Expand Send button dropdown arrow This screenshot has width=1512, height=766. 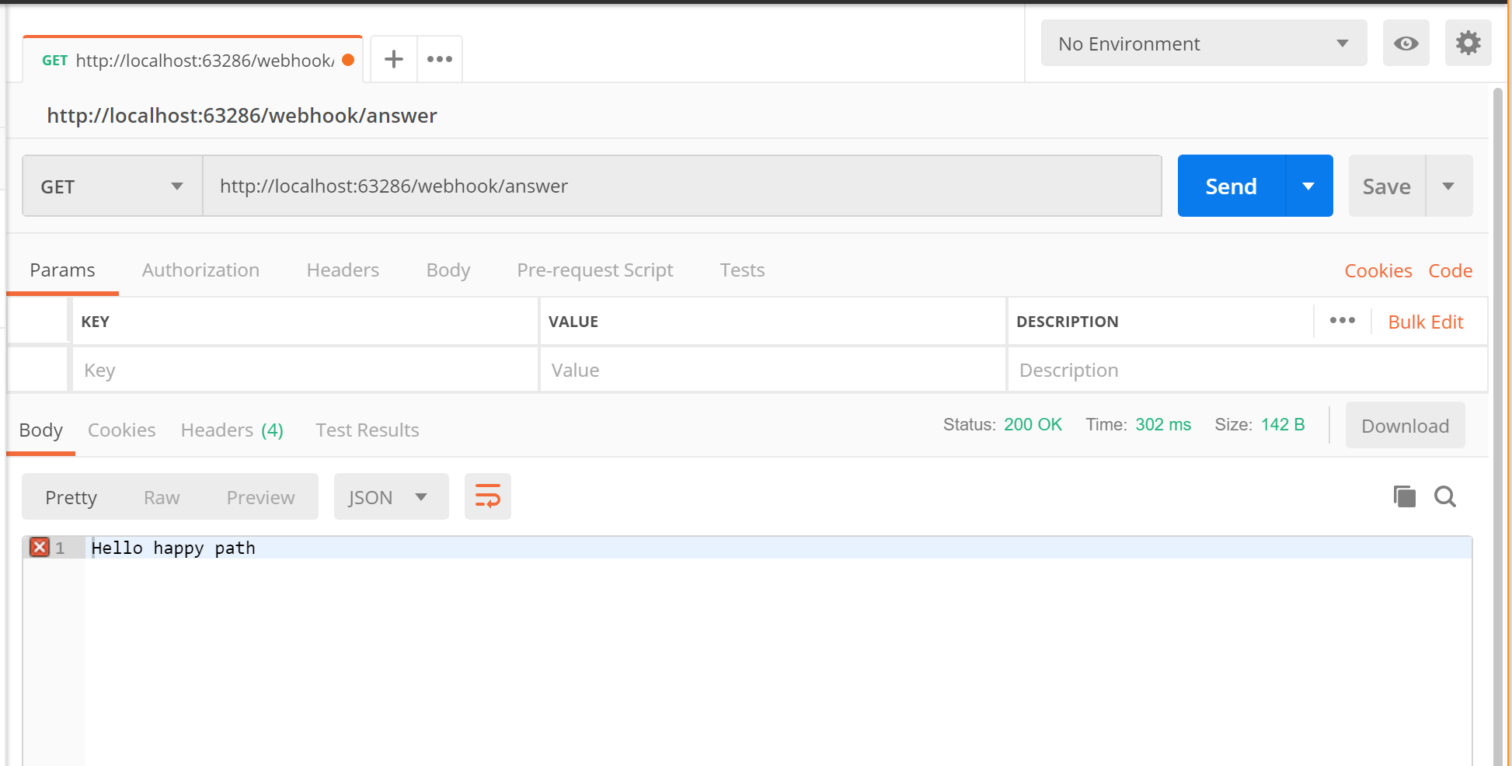click(1309, 186)
